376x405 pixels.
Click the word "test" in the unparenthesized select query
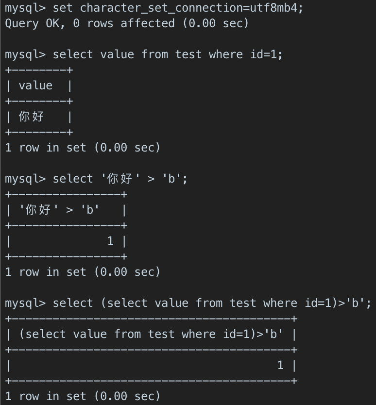pos(188,54)
